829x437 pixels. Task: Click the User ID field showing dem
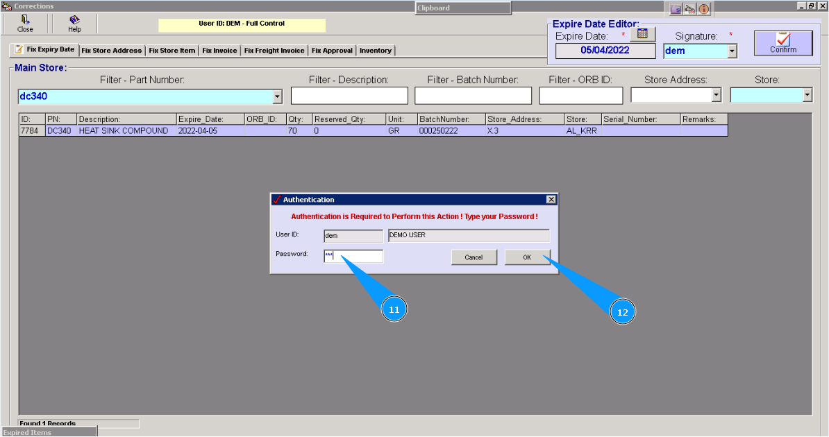coord(353,236)
